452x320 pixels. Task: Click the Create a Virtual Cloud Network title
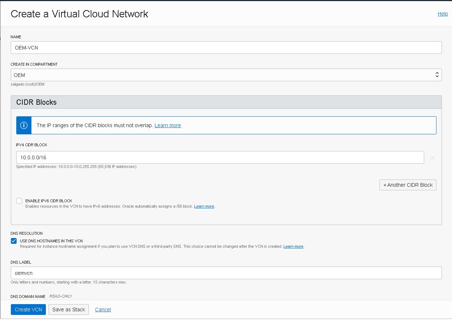(x=79, y=14)
